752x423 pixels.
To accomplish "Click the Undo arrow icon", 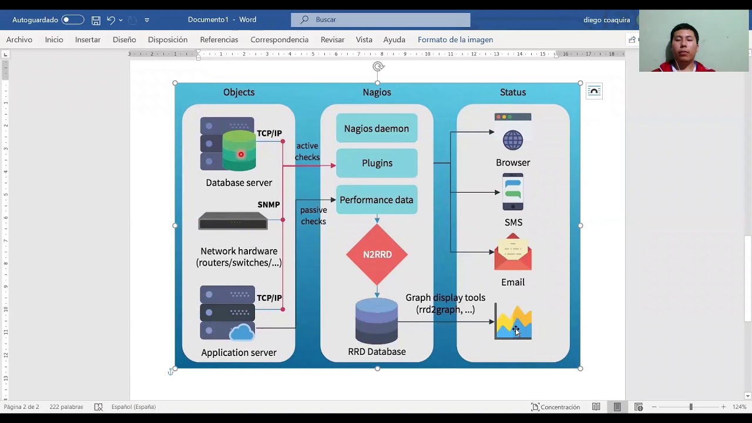I will point(110,20).
